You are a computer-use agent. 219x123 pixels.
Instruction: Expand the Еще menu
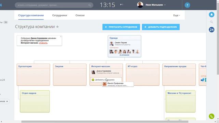(177, 15)
